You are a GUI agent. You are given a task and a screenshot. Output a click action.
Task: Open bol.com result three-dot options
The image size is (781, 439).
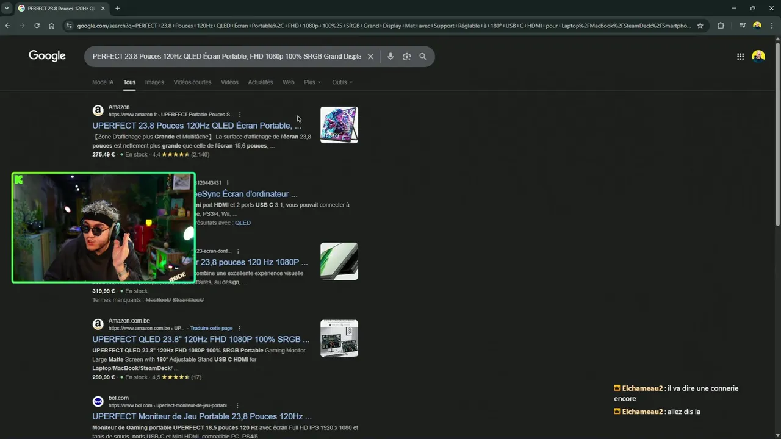coord(237,405)
